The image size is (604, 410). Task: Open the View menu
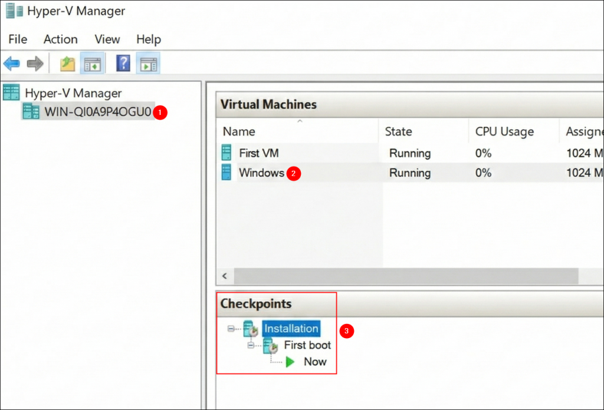[107, 39]
